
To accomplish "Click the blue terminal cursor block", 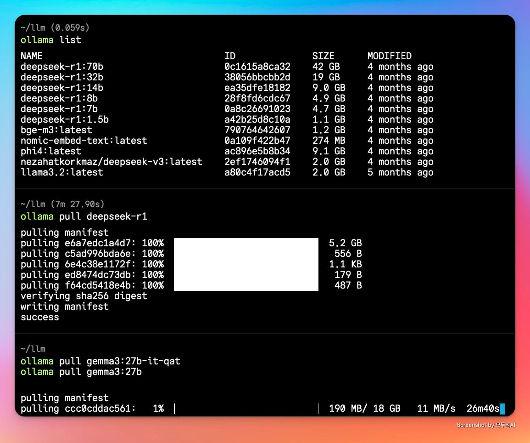I will click(x=502, y=409).
